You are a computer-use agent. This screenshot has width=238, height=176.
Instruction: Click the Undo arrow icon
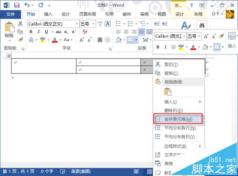click(x=27, y=5)
